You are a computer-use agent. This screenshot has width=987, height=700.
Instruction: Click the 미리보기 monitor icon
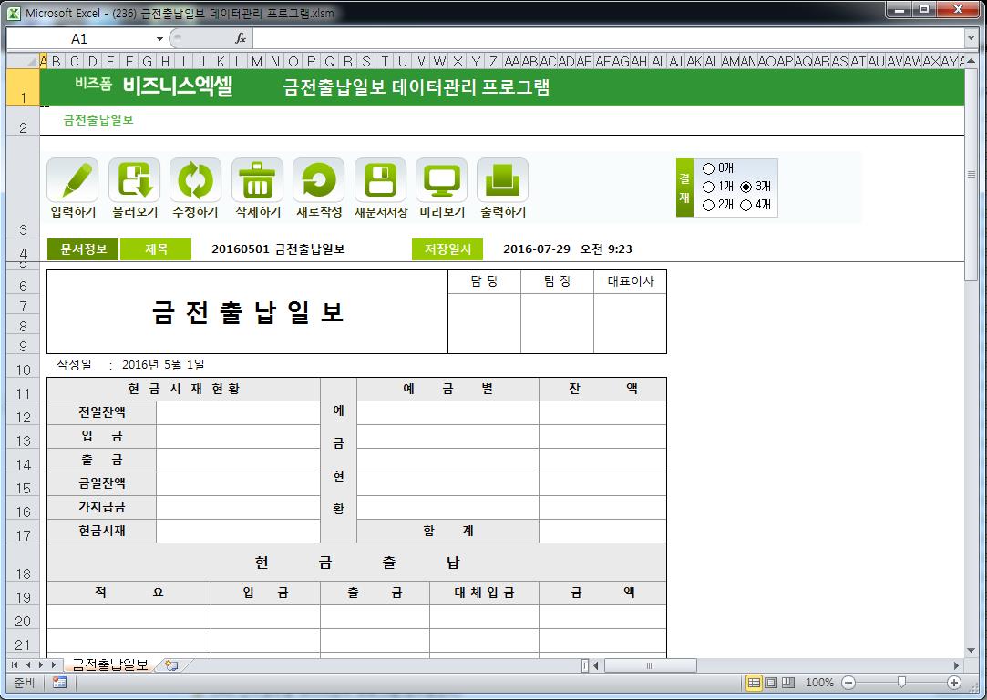442,181
